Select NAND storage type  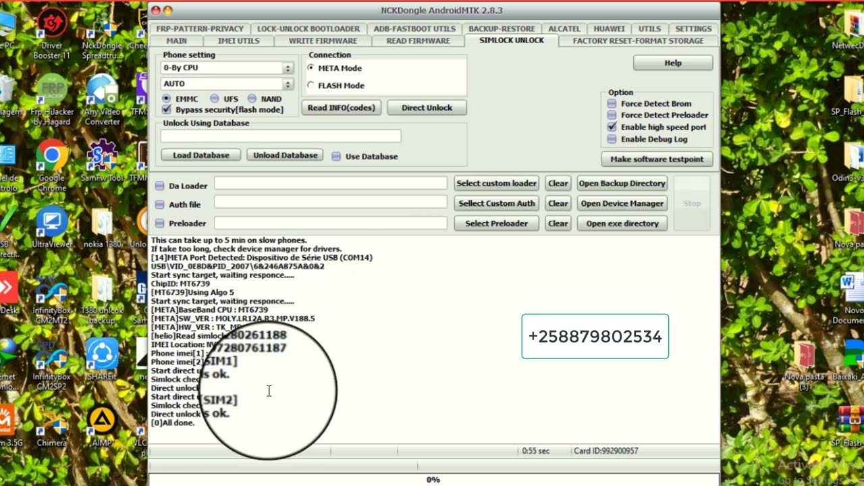[x=252, y=99]
